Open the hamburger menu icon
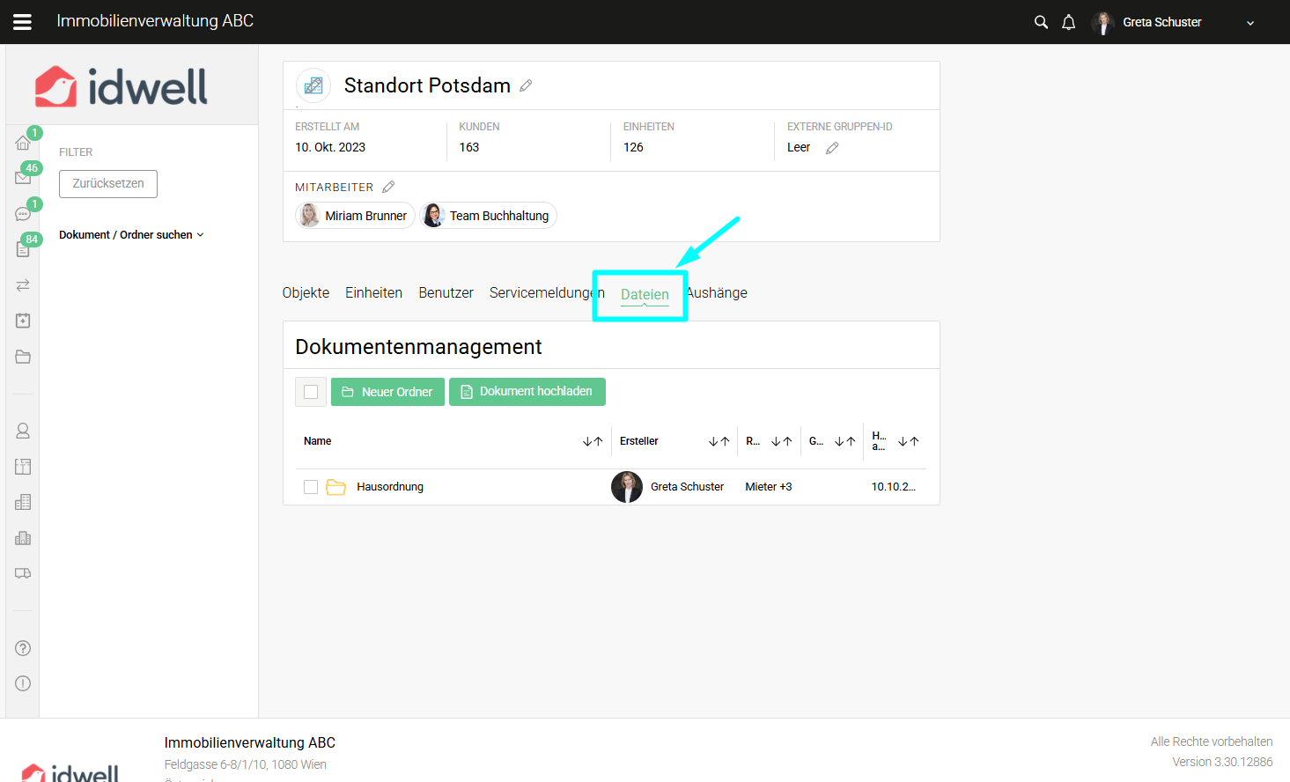Image resolution: width=1290 pixels, height=782 pixels. (x=23, y=22)
